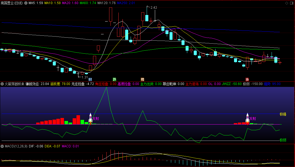
Task: Click the 活跃度 value in indicator header
Action: tap(60, 84)
